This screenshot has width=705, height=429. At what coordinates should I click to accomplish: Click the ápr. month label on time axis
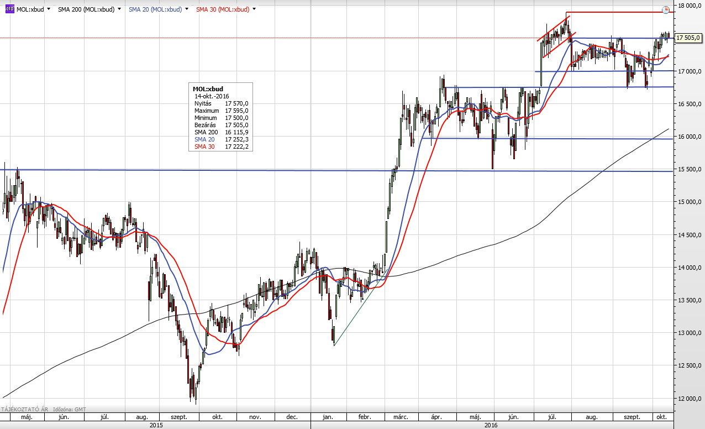(436, 417)
